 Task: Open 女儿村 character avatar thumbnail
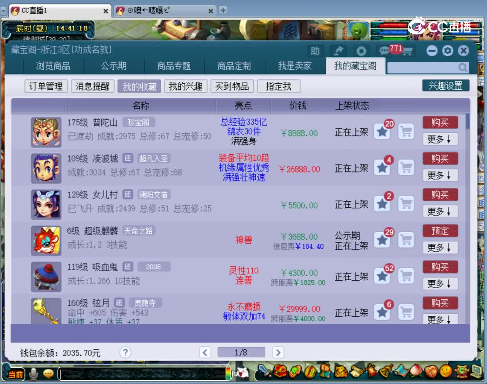click(46, 205)
